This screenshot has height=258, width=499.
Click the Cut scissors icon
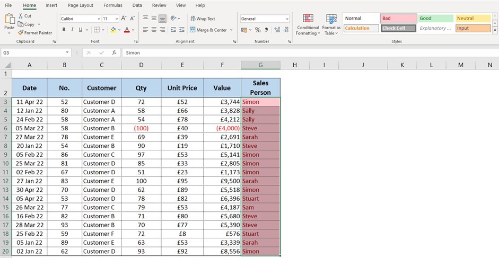point(21,16)
